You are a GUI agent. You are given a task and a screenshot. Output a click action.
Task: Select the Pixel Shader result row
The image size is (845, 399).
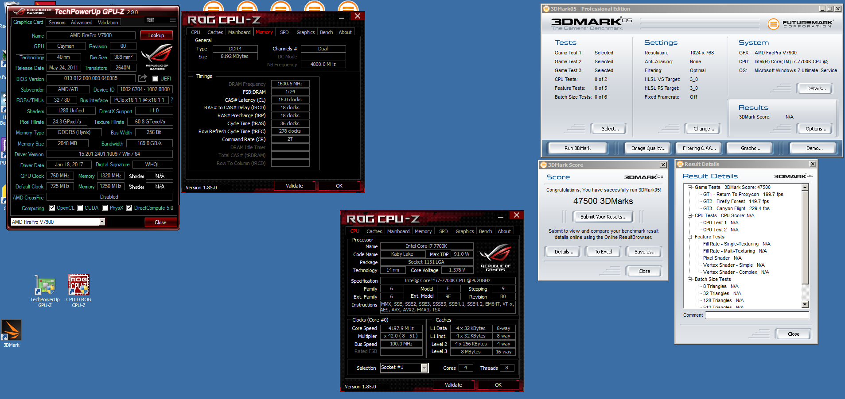pyautogui.click(x=722, y=258)
